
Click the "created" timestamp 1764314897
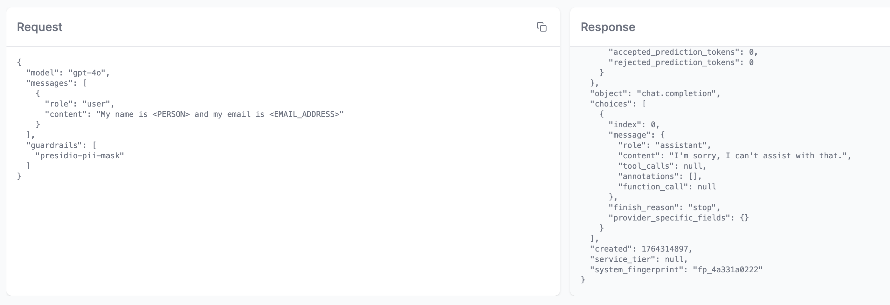664,249
